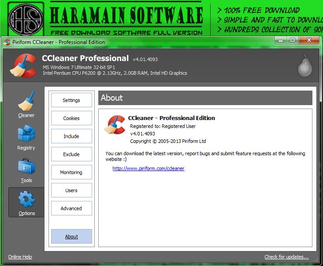Open the Monitoring options tab
The width and height of the screenshot is (323, 266).
71,172
